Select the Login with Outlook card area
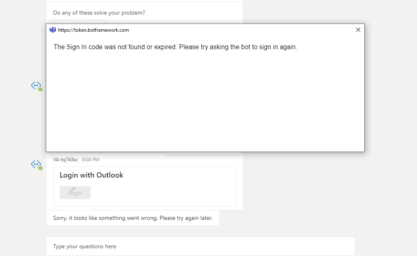417x256 pixels. pos(145,186)
